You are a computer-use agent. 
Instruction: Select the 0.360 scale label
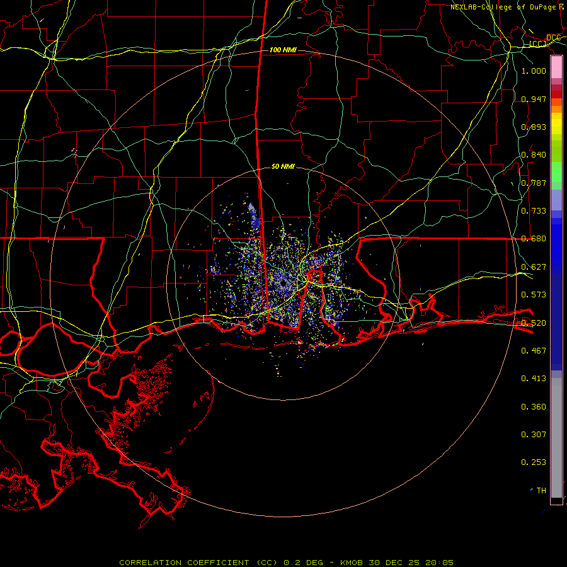tap(534, 407)
